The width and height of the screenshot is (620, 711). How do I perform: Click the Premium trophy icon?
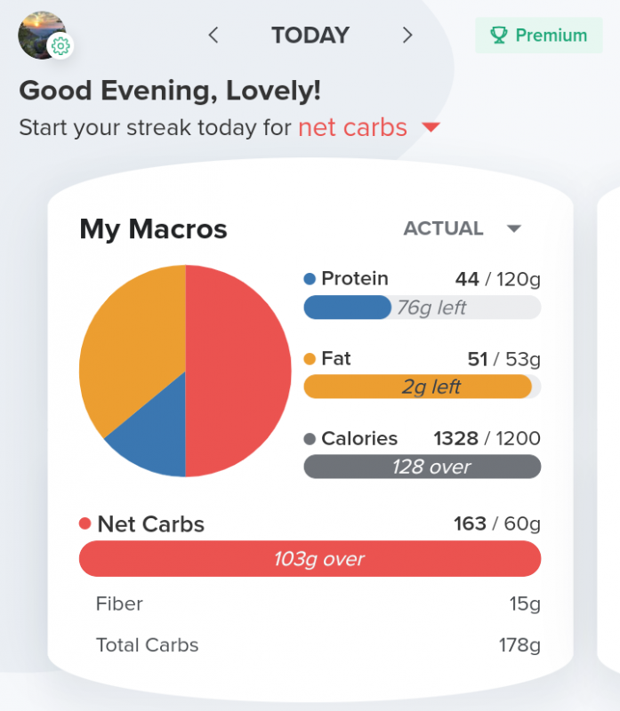point(499,36)
